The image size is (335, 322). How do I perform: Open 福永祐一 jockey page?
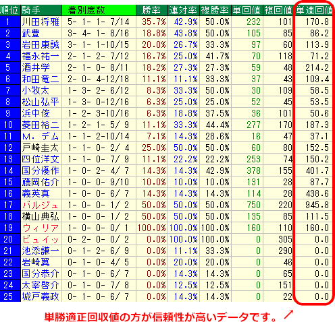click(x=41, y=56)
